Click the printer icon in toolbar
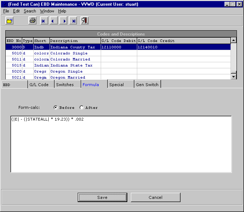244x212 pixels. (33, 21)
